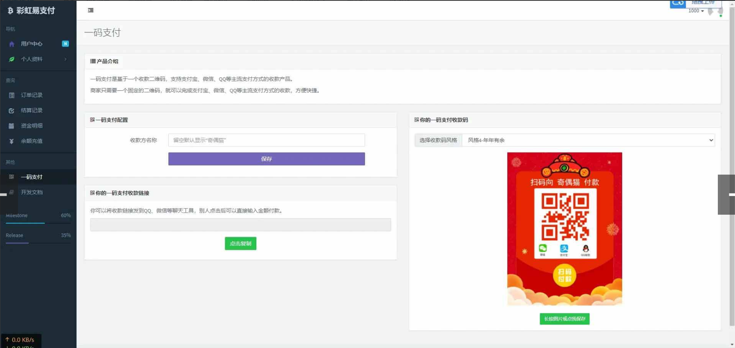Click the 订单记录 list icon
This screenshot has height=348, width=735.
click(11, 95)
